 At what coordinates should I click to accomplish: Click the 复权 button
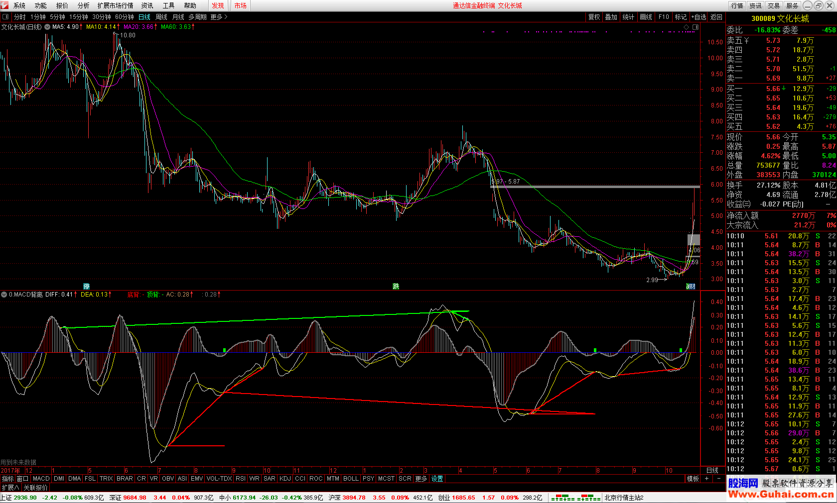click(x=594, y=17)
